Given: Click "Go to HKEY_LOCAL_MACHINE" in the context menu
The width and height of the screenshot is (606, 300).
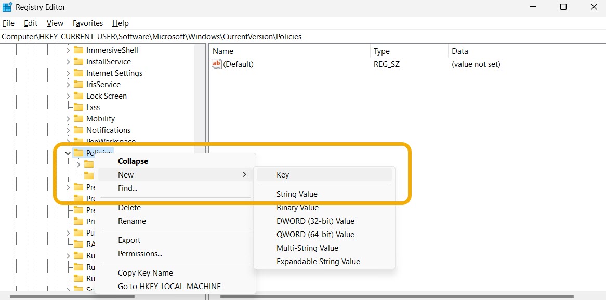Looking at the screenshot, I should tap(169, 286).
